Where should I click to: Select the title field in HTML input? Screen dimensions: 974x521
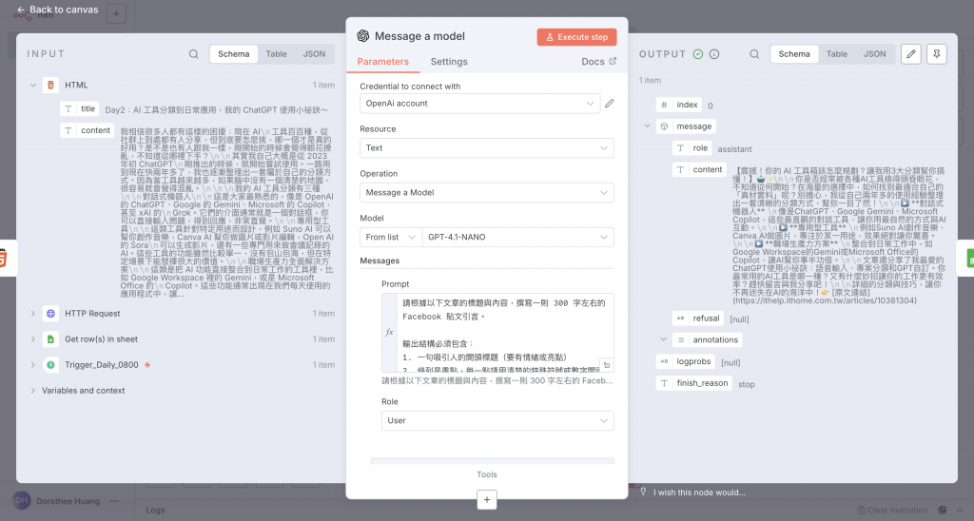pyautogui.click(x=80, y=108)
